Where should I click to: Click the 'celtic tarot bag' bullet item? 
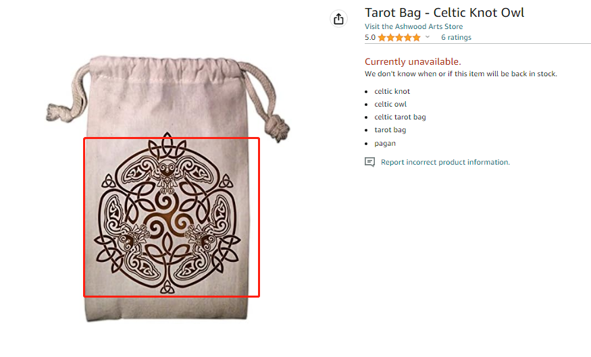[x=400, y=117]
